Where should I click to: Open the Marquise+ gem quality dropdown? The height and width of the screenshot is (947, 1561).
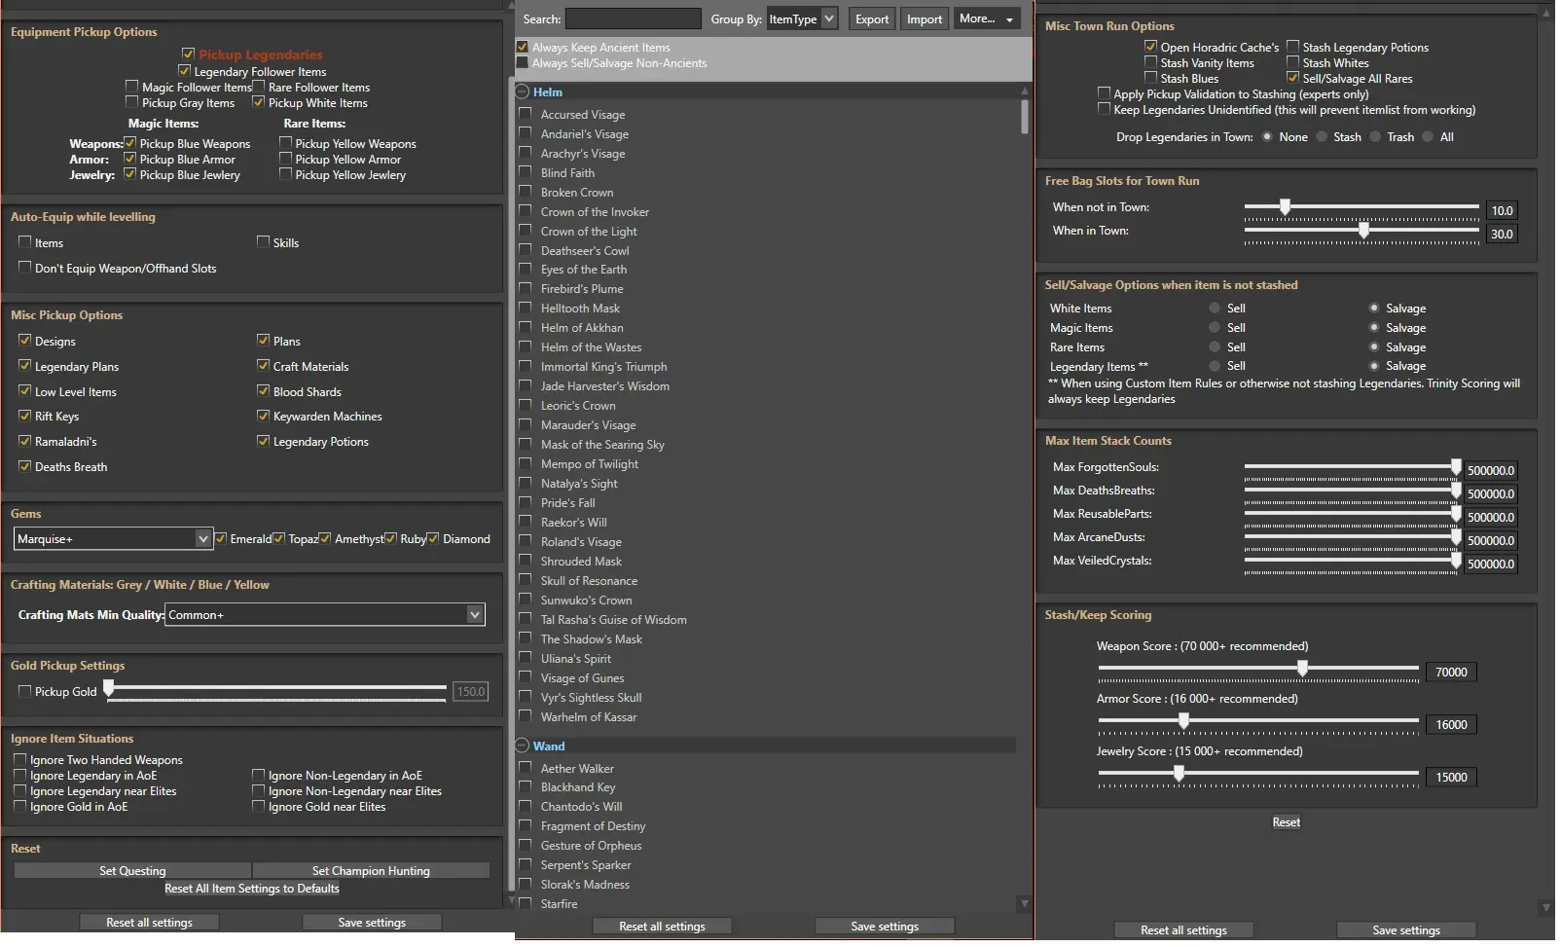point(202,539)
